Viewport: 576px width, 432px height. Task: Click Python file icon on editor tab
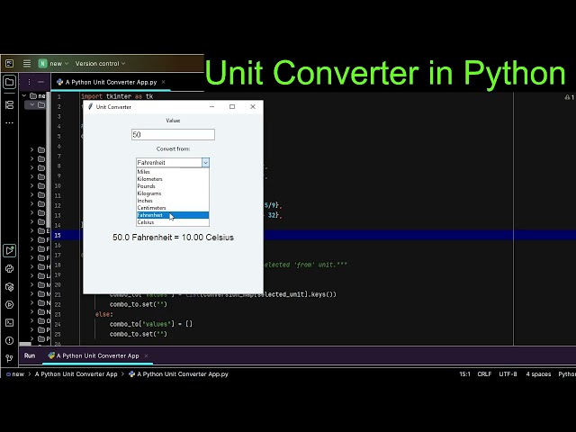tap(59, 82)
